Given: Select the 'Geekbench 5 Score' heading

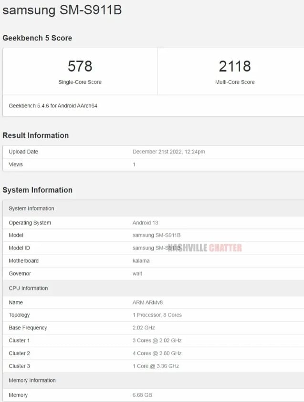Looking at the screenshot, I should click(x=37, y=38).
